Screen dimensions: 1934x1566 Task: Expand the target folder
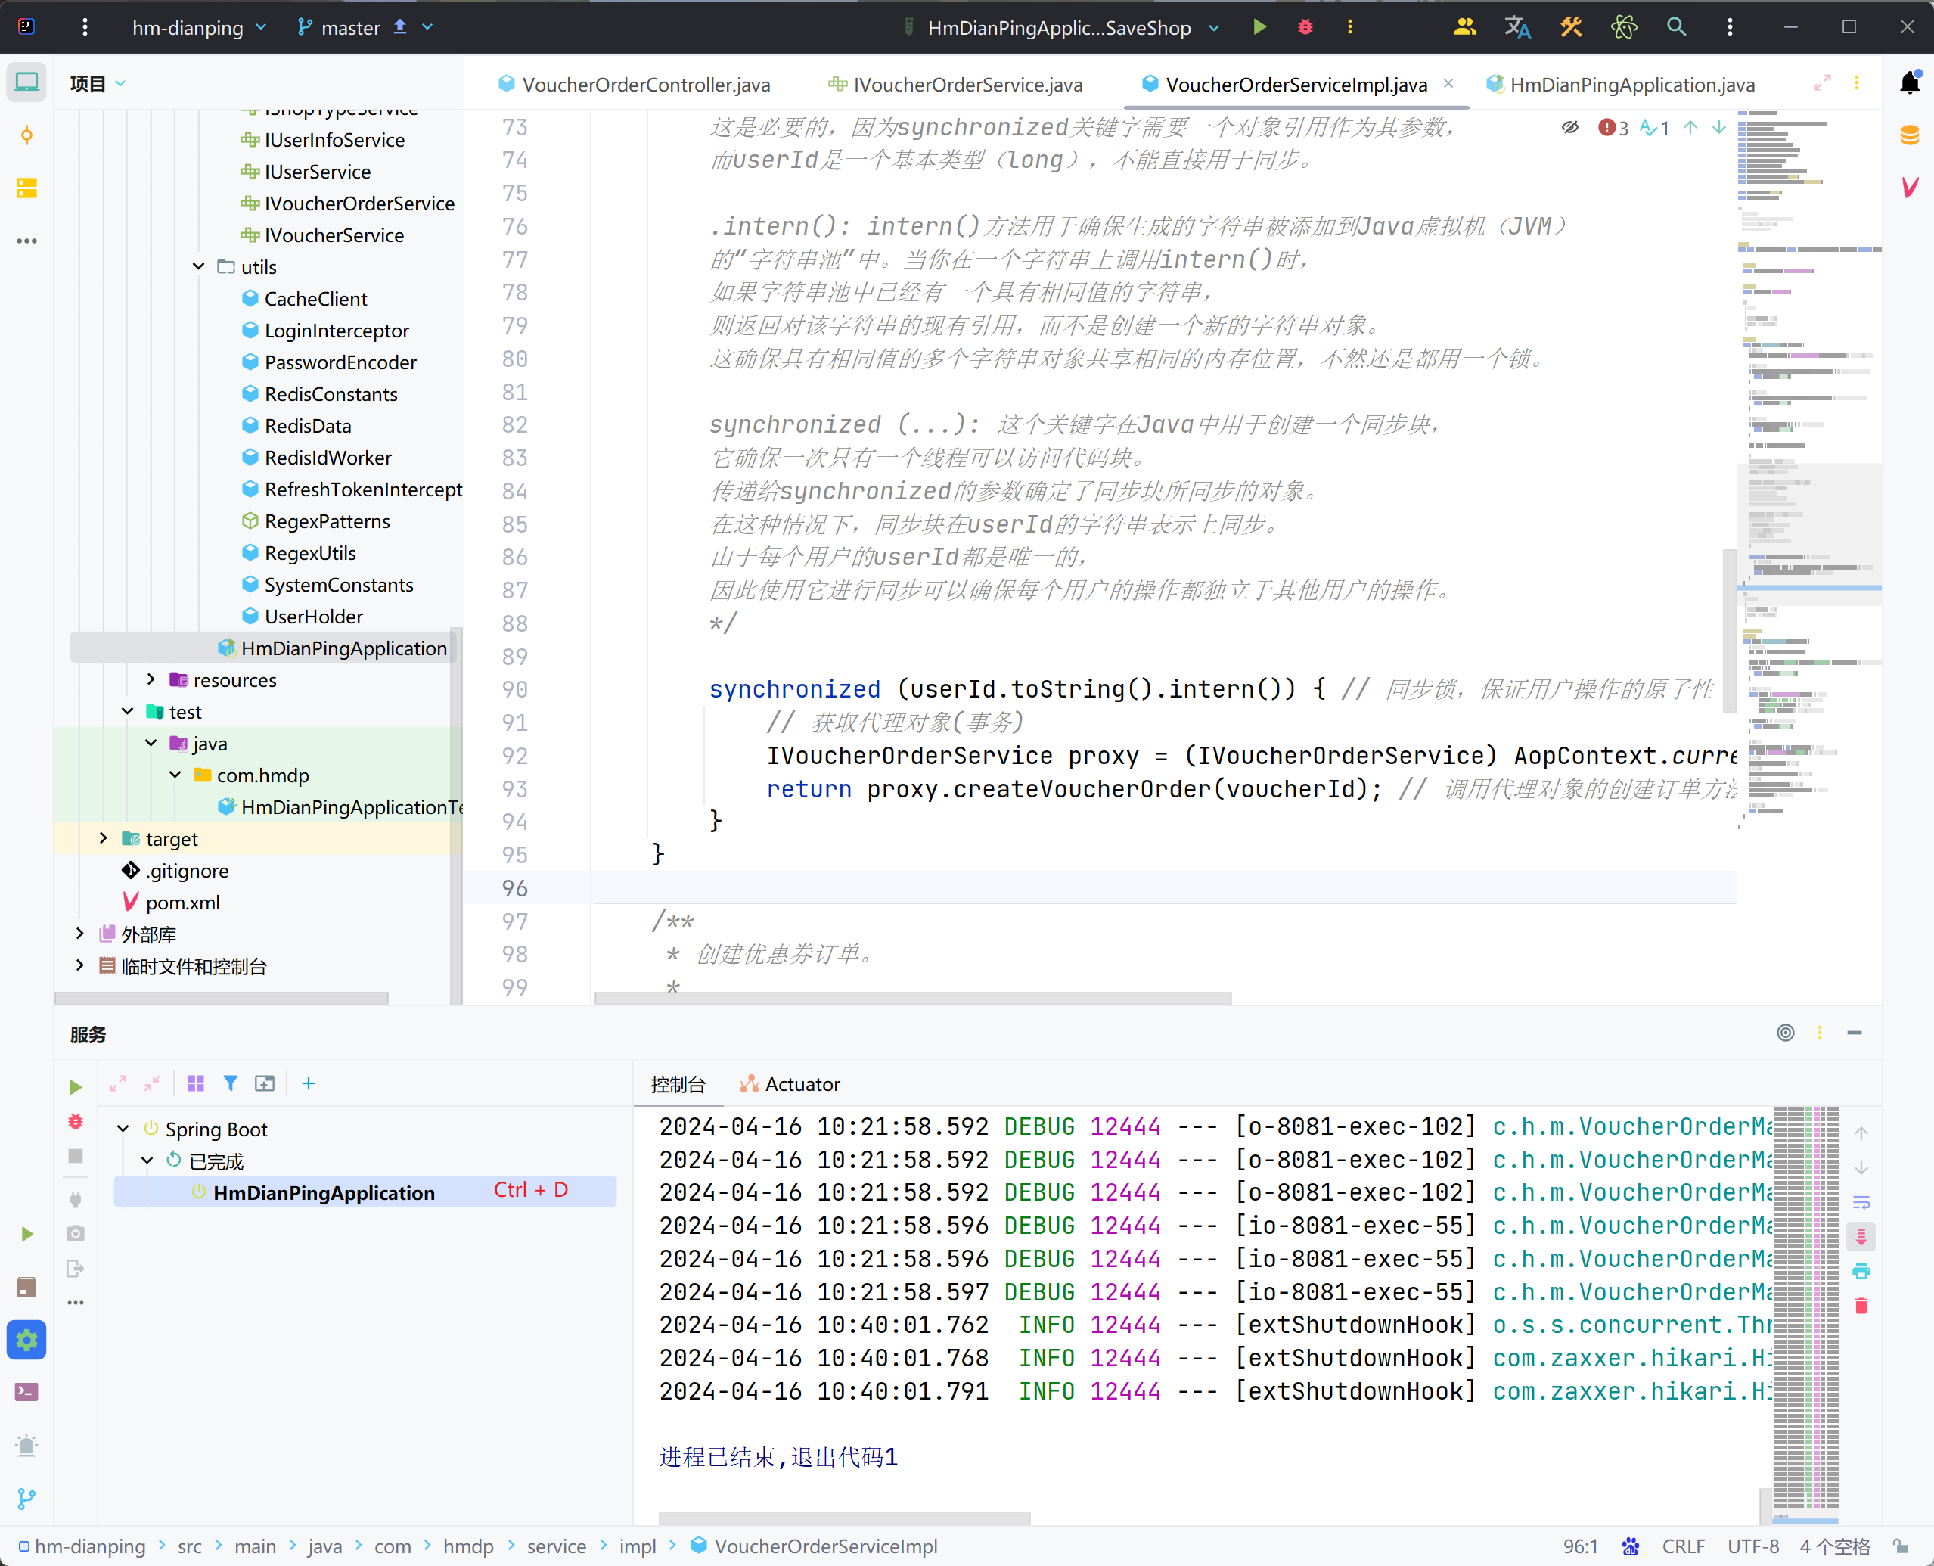103,839
